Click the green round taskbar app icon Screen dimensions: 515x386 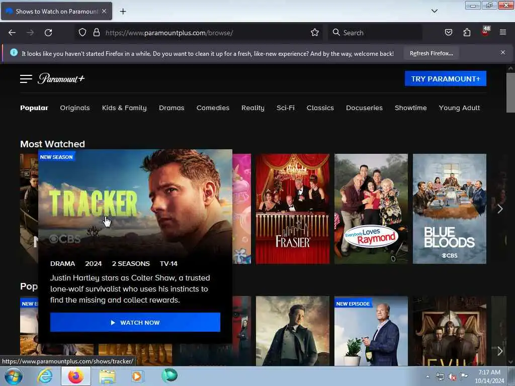[169, 375]
